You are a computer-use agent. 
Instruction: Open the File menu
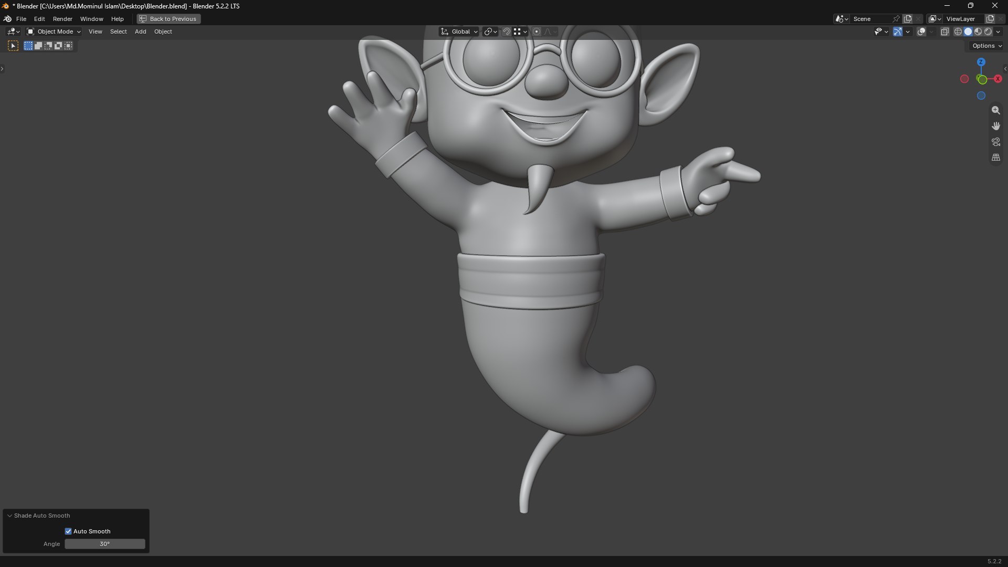[21, 19]
